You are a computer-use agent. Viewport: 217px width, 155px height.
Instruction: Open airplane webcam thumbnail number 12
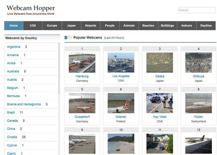[199, 143]
